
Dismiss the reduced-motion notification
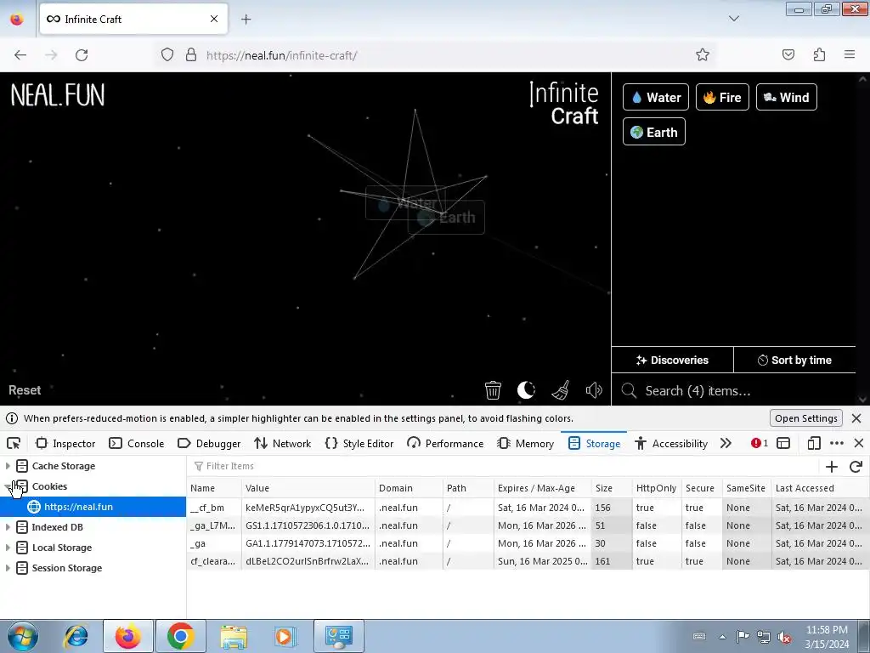(x=856, y=418)
